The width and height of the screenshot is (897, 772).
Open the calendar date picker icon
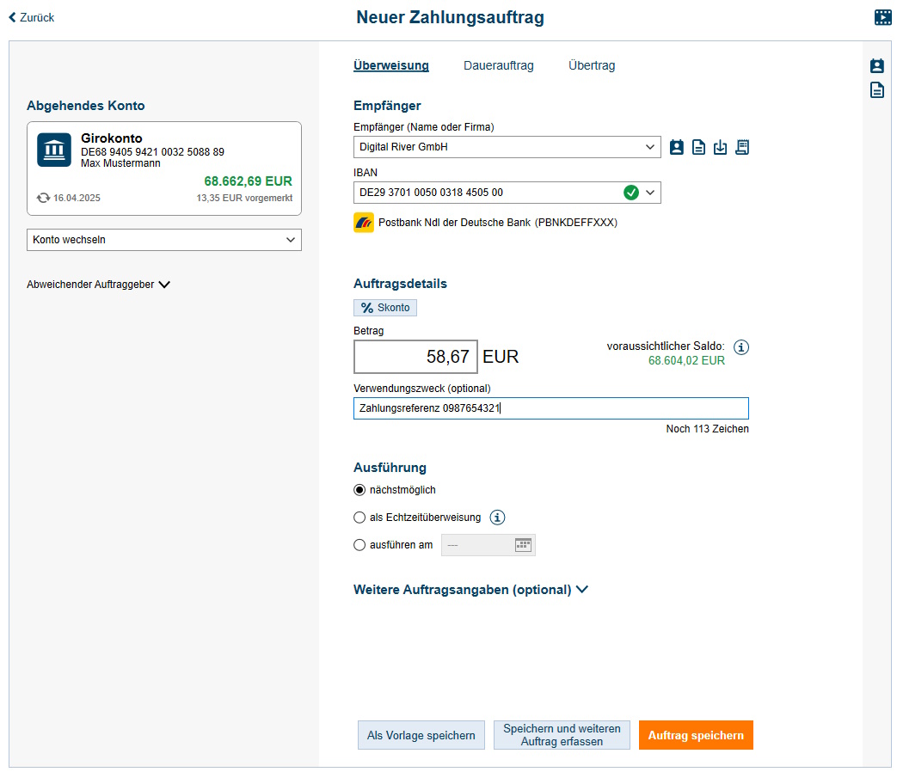[523, 544]
